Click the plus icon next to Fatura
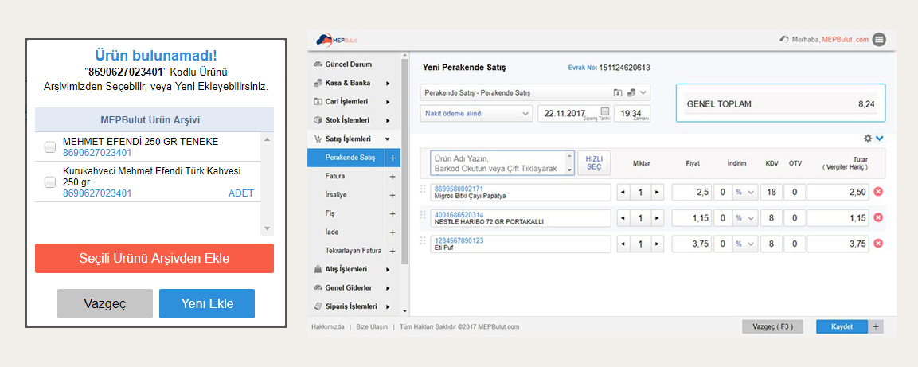Viewport: 918px width, 367px height. pos(393,176)
